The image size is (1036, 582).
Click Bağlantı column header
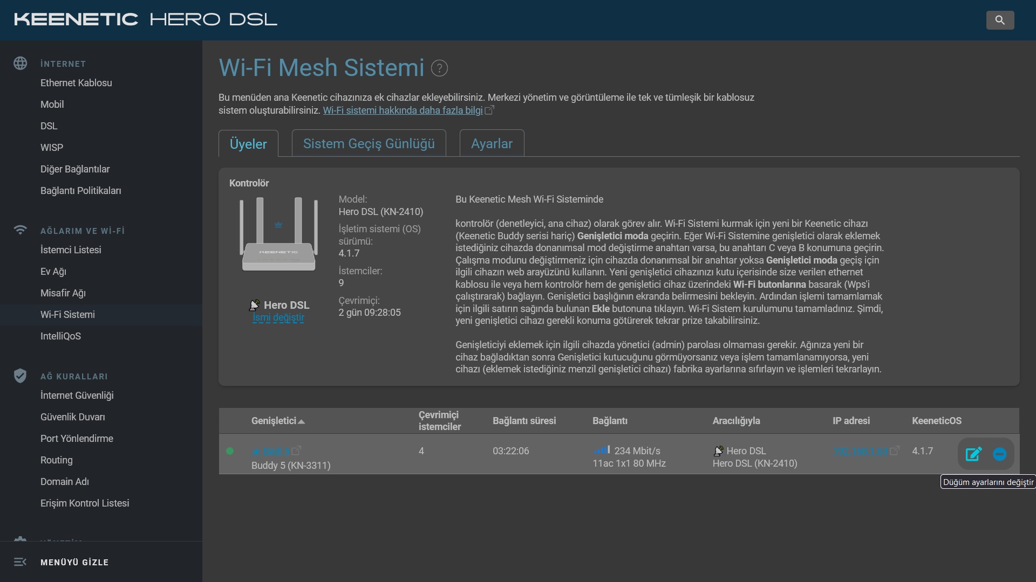[x=610, y=421]
